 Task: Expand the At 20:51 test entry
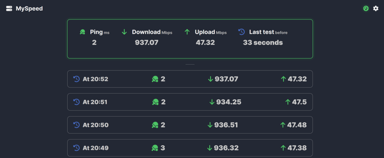pos(190,102)
